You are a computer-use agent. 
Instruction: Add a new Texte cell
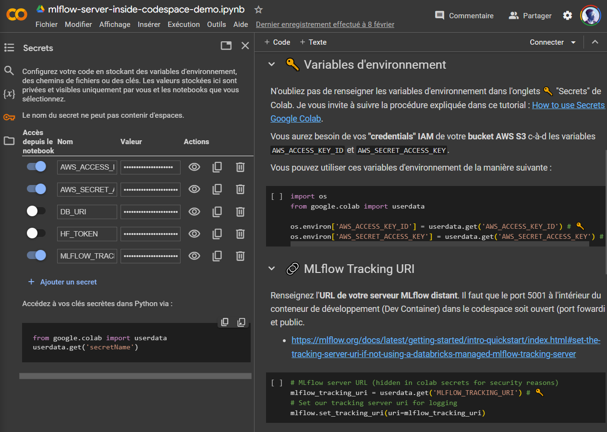(313, 42)
